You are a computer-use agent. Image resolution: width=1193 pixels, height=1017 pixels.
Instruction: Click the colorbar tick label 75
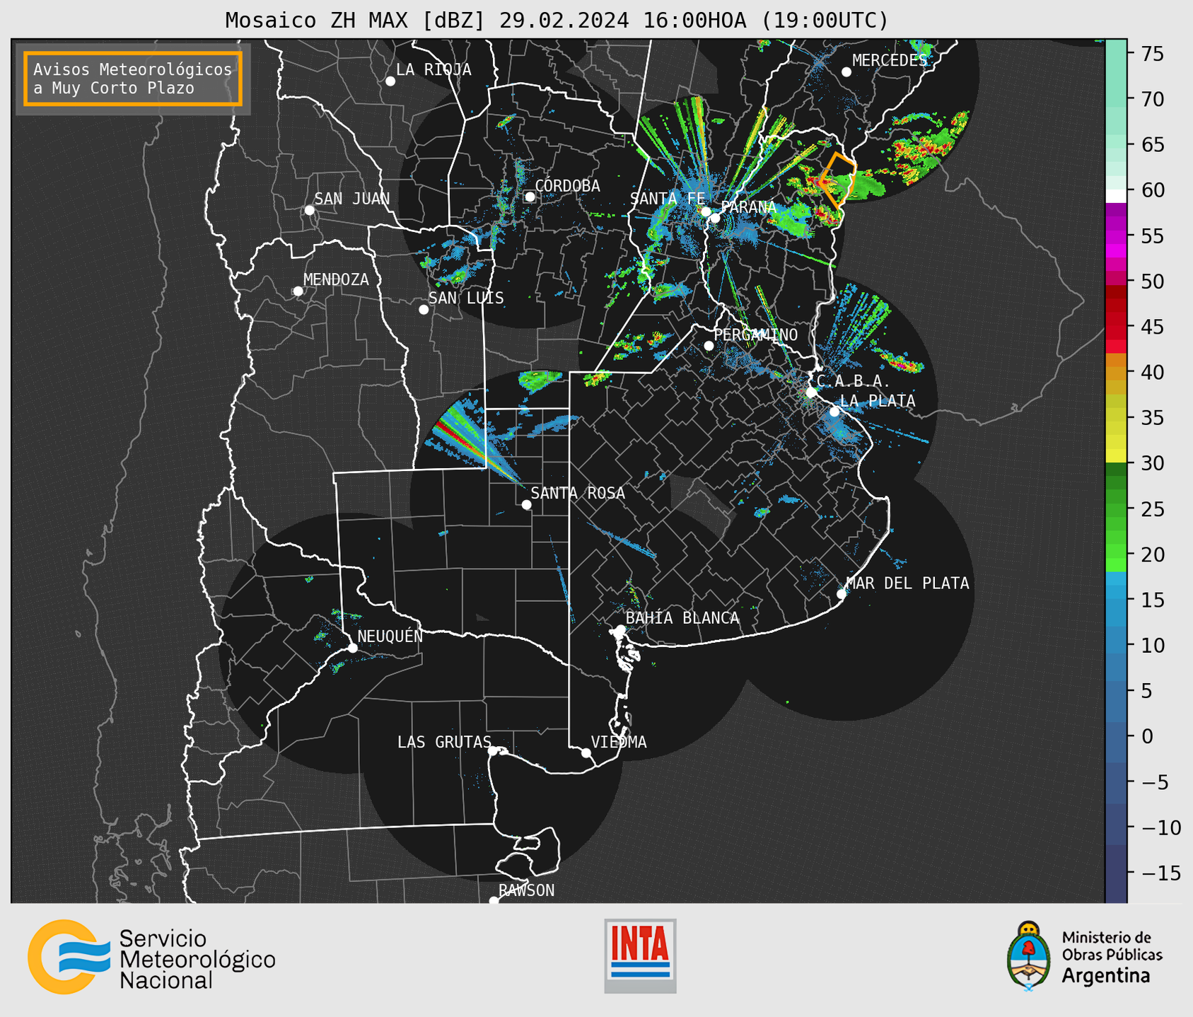1153,53
